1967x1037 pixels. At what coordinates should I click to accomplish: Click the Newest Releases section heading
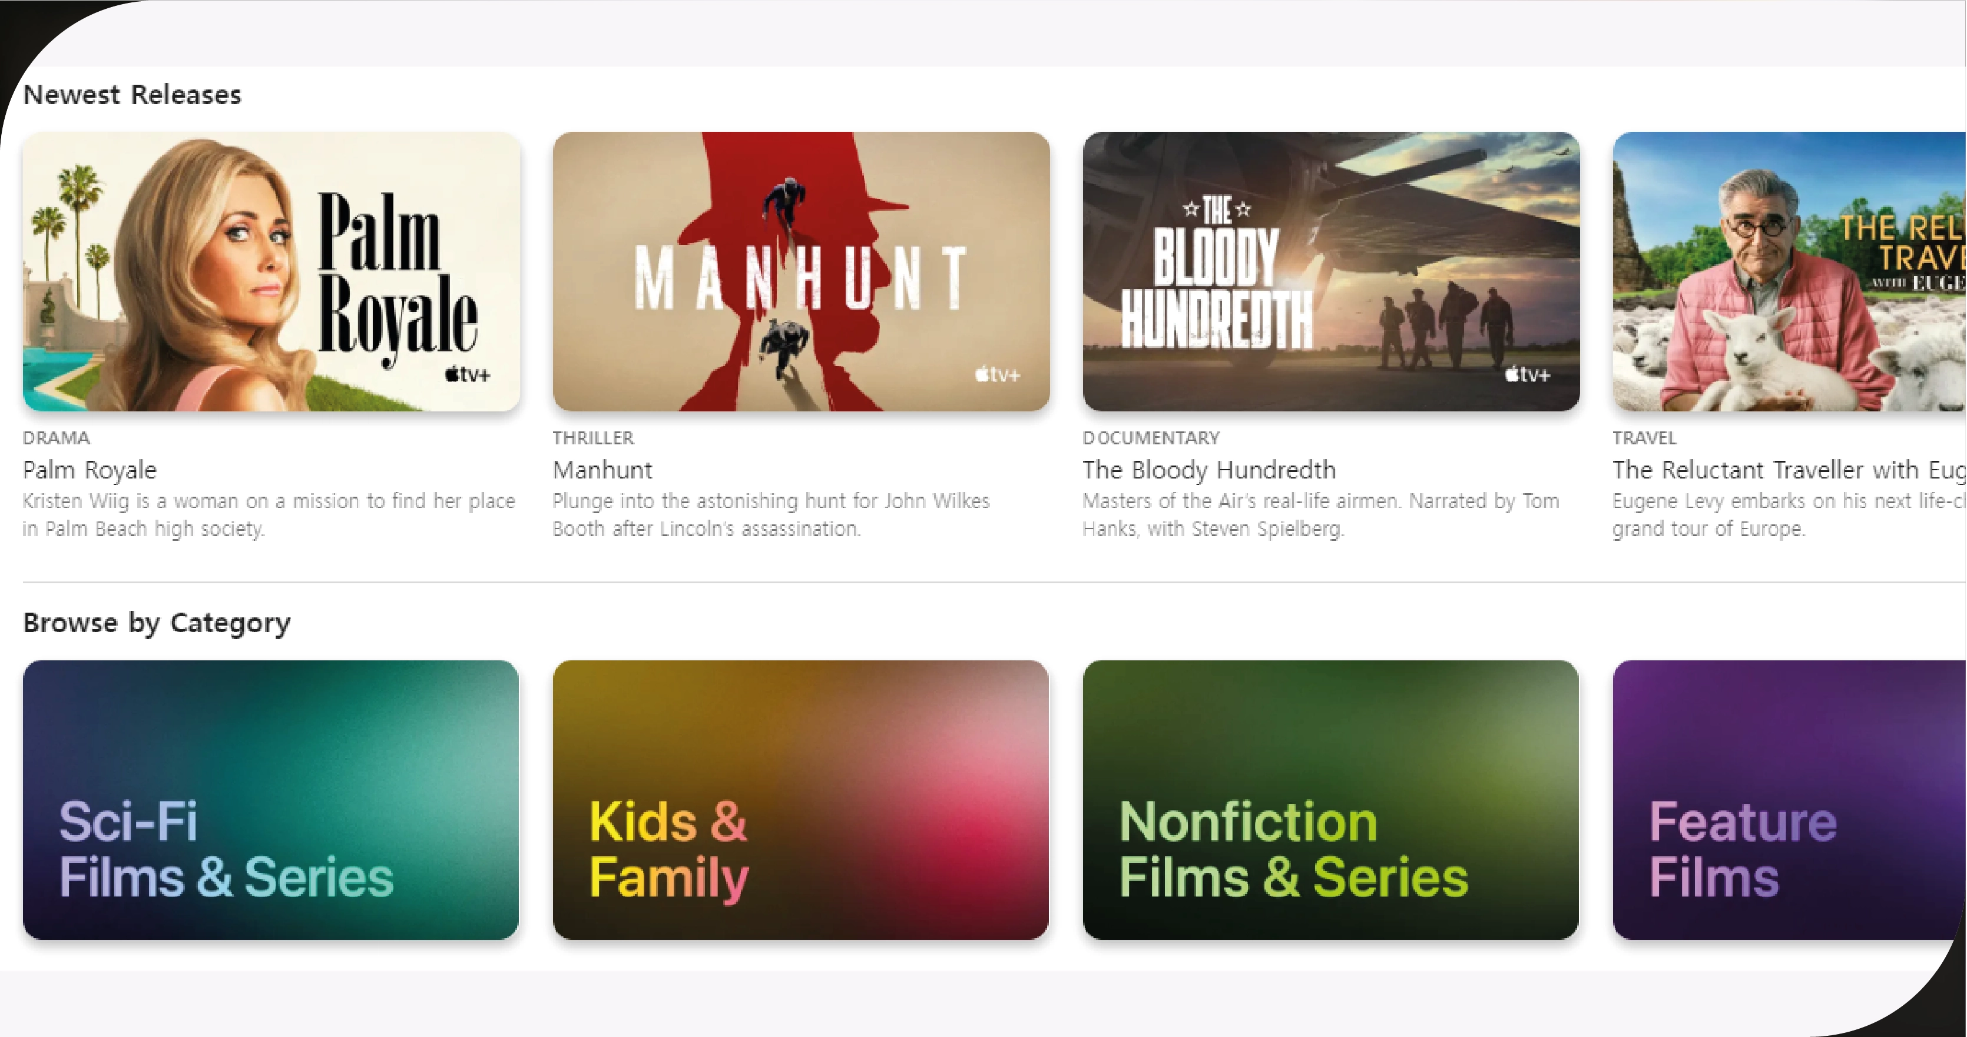coord(132,95)
